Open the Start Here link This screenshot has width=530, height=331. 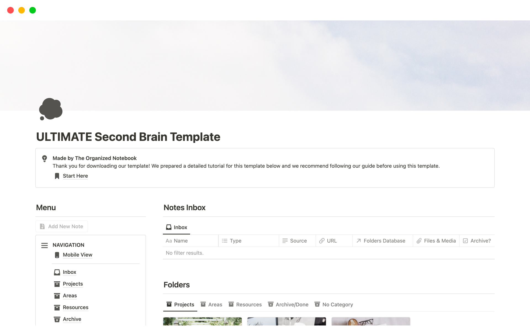click(x=75, y=176)
